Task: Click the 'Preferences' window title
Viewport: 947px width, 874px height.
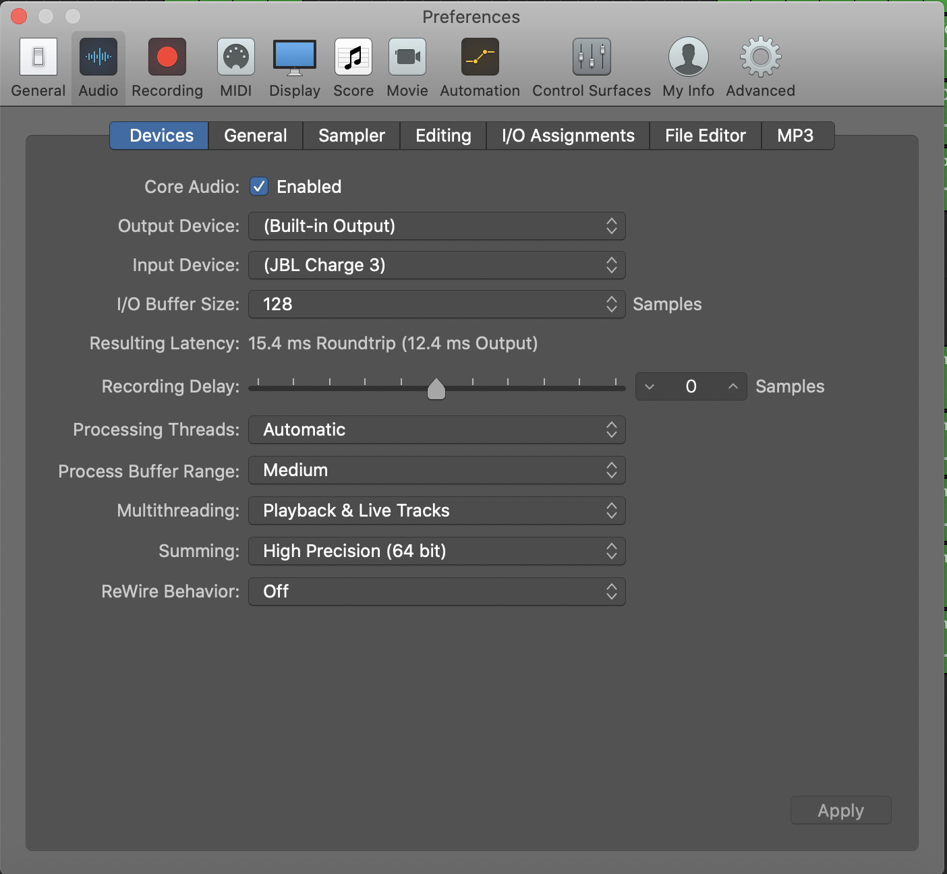Action: point(471,17)
